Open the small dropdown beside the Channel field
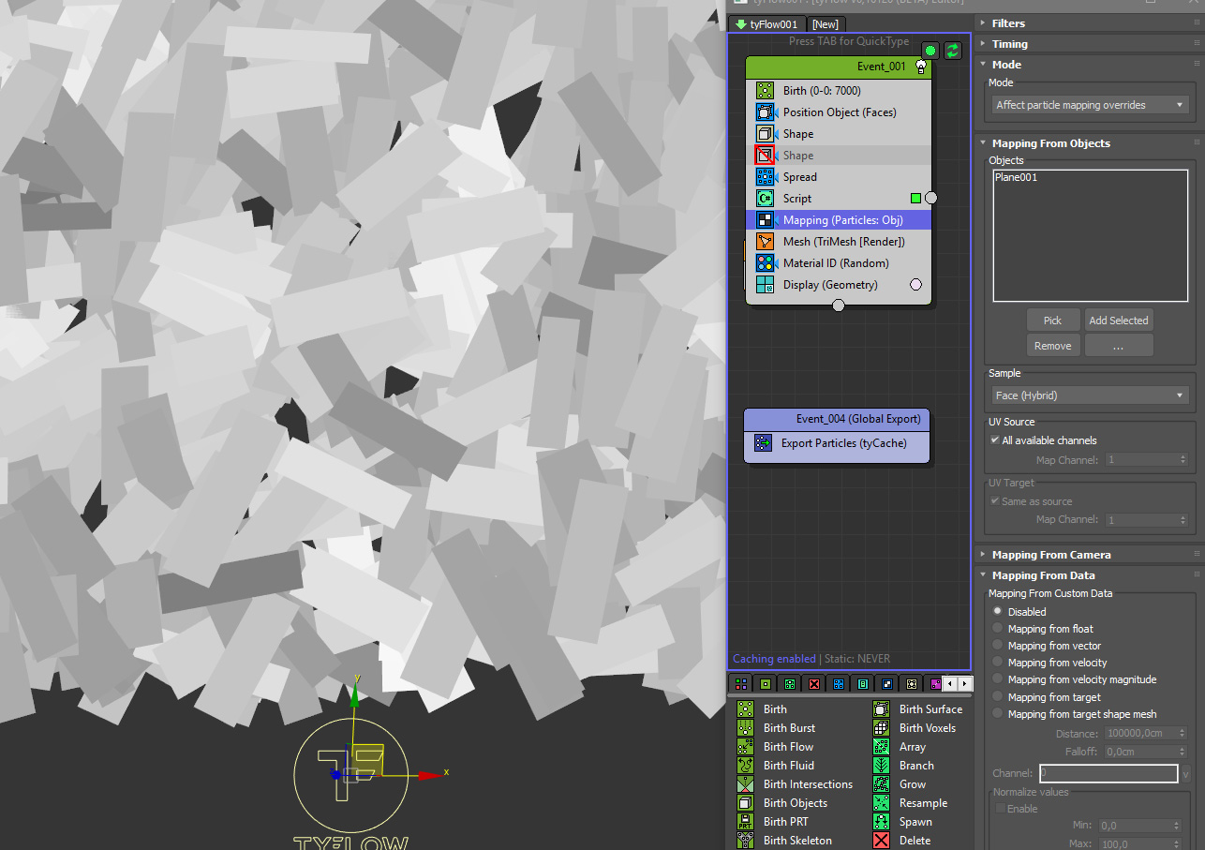This screenshot has height=850, width=1205. (x=1186, y=774)
